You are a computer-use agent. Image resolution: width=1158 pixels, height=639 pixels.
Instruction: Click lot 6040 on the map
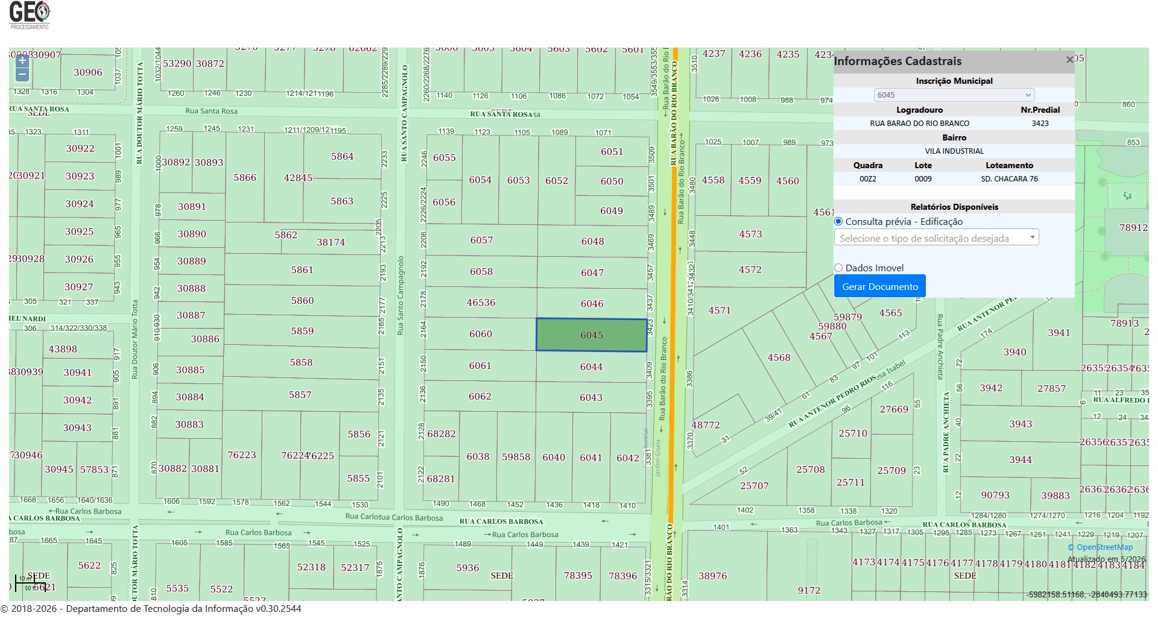click(x=554, y=457)
